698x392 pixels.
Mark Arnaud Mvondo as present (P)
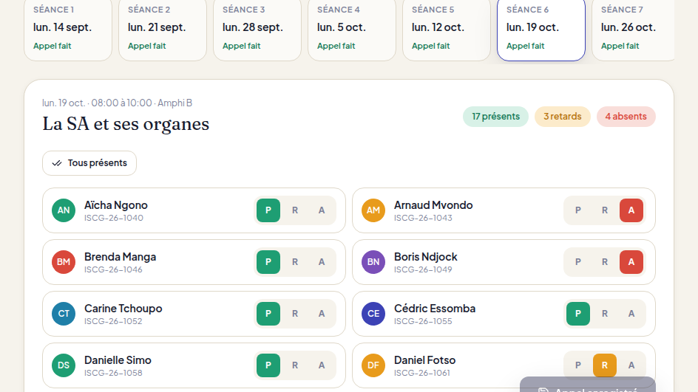577,210
